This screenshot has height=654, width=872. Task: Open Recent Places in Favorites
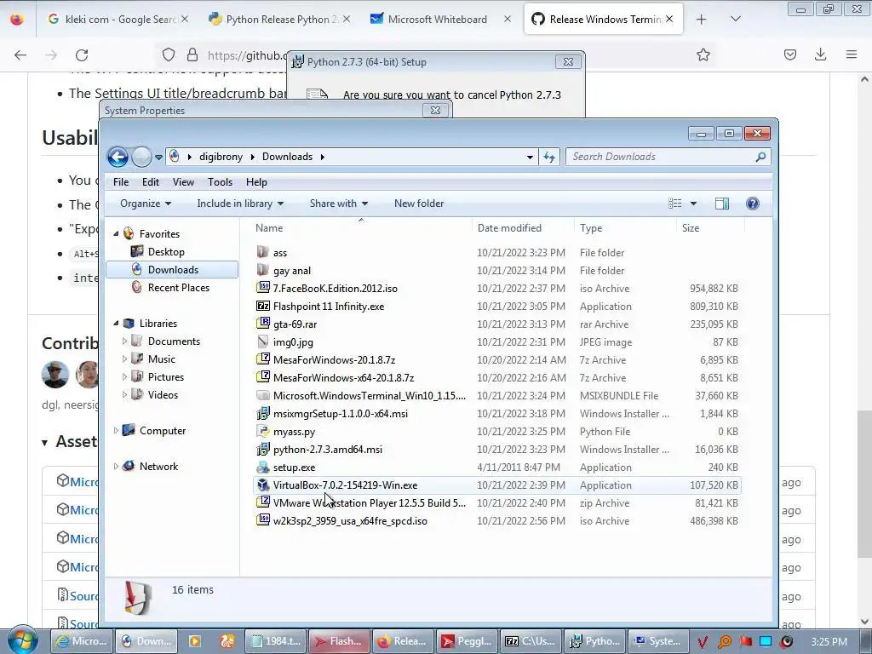click(x=179, y=288)
